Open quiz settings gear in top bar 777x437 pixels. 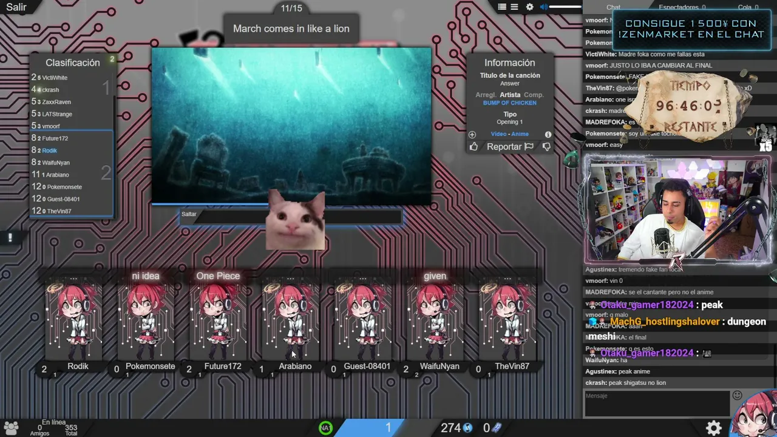click(x=530, y=7)
